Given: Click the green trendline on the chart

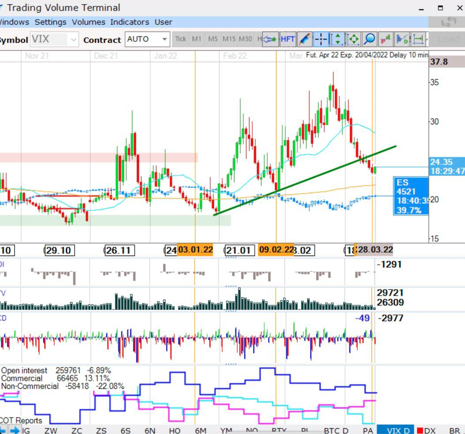Looking at the screenshot, I should pos(305,180).
